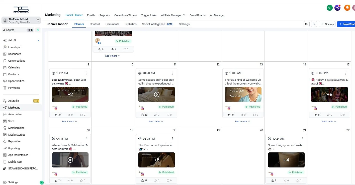This screenshot has width=355, height=185.
Task: Open the Brand Boards menu item
Action: (198, 15)
